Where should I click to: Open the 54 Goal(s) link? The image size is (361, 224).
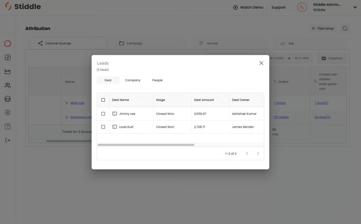click(x=322, y=117)
